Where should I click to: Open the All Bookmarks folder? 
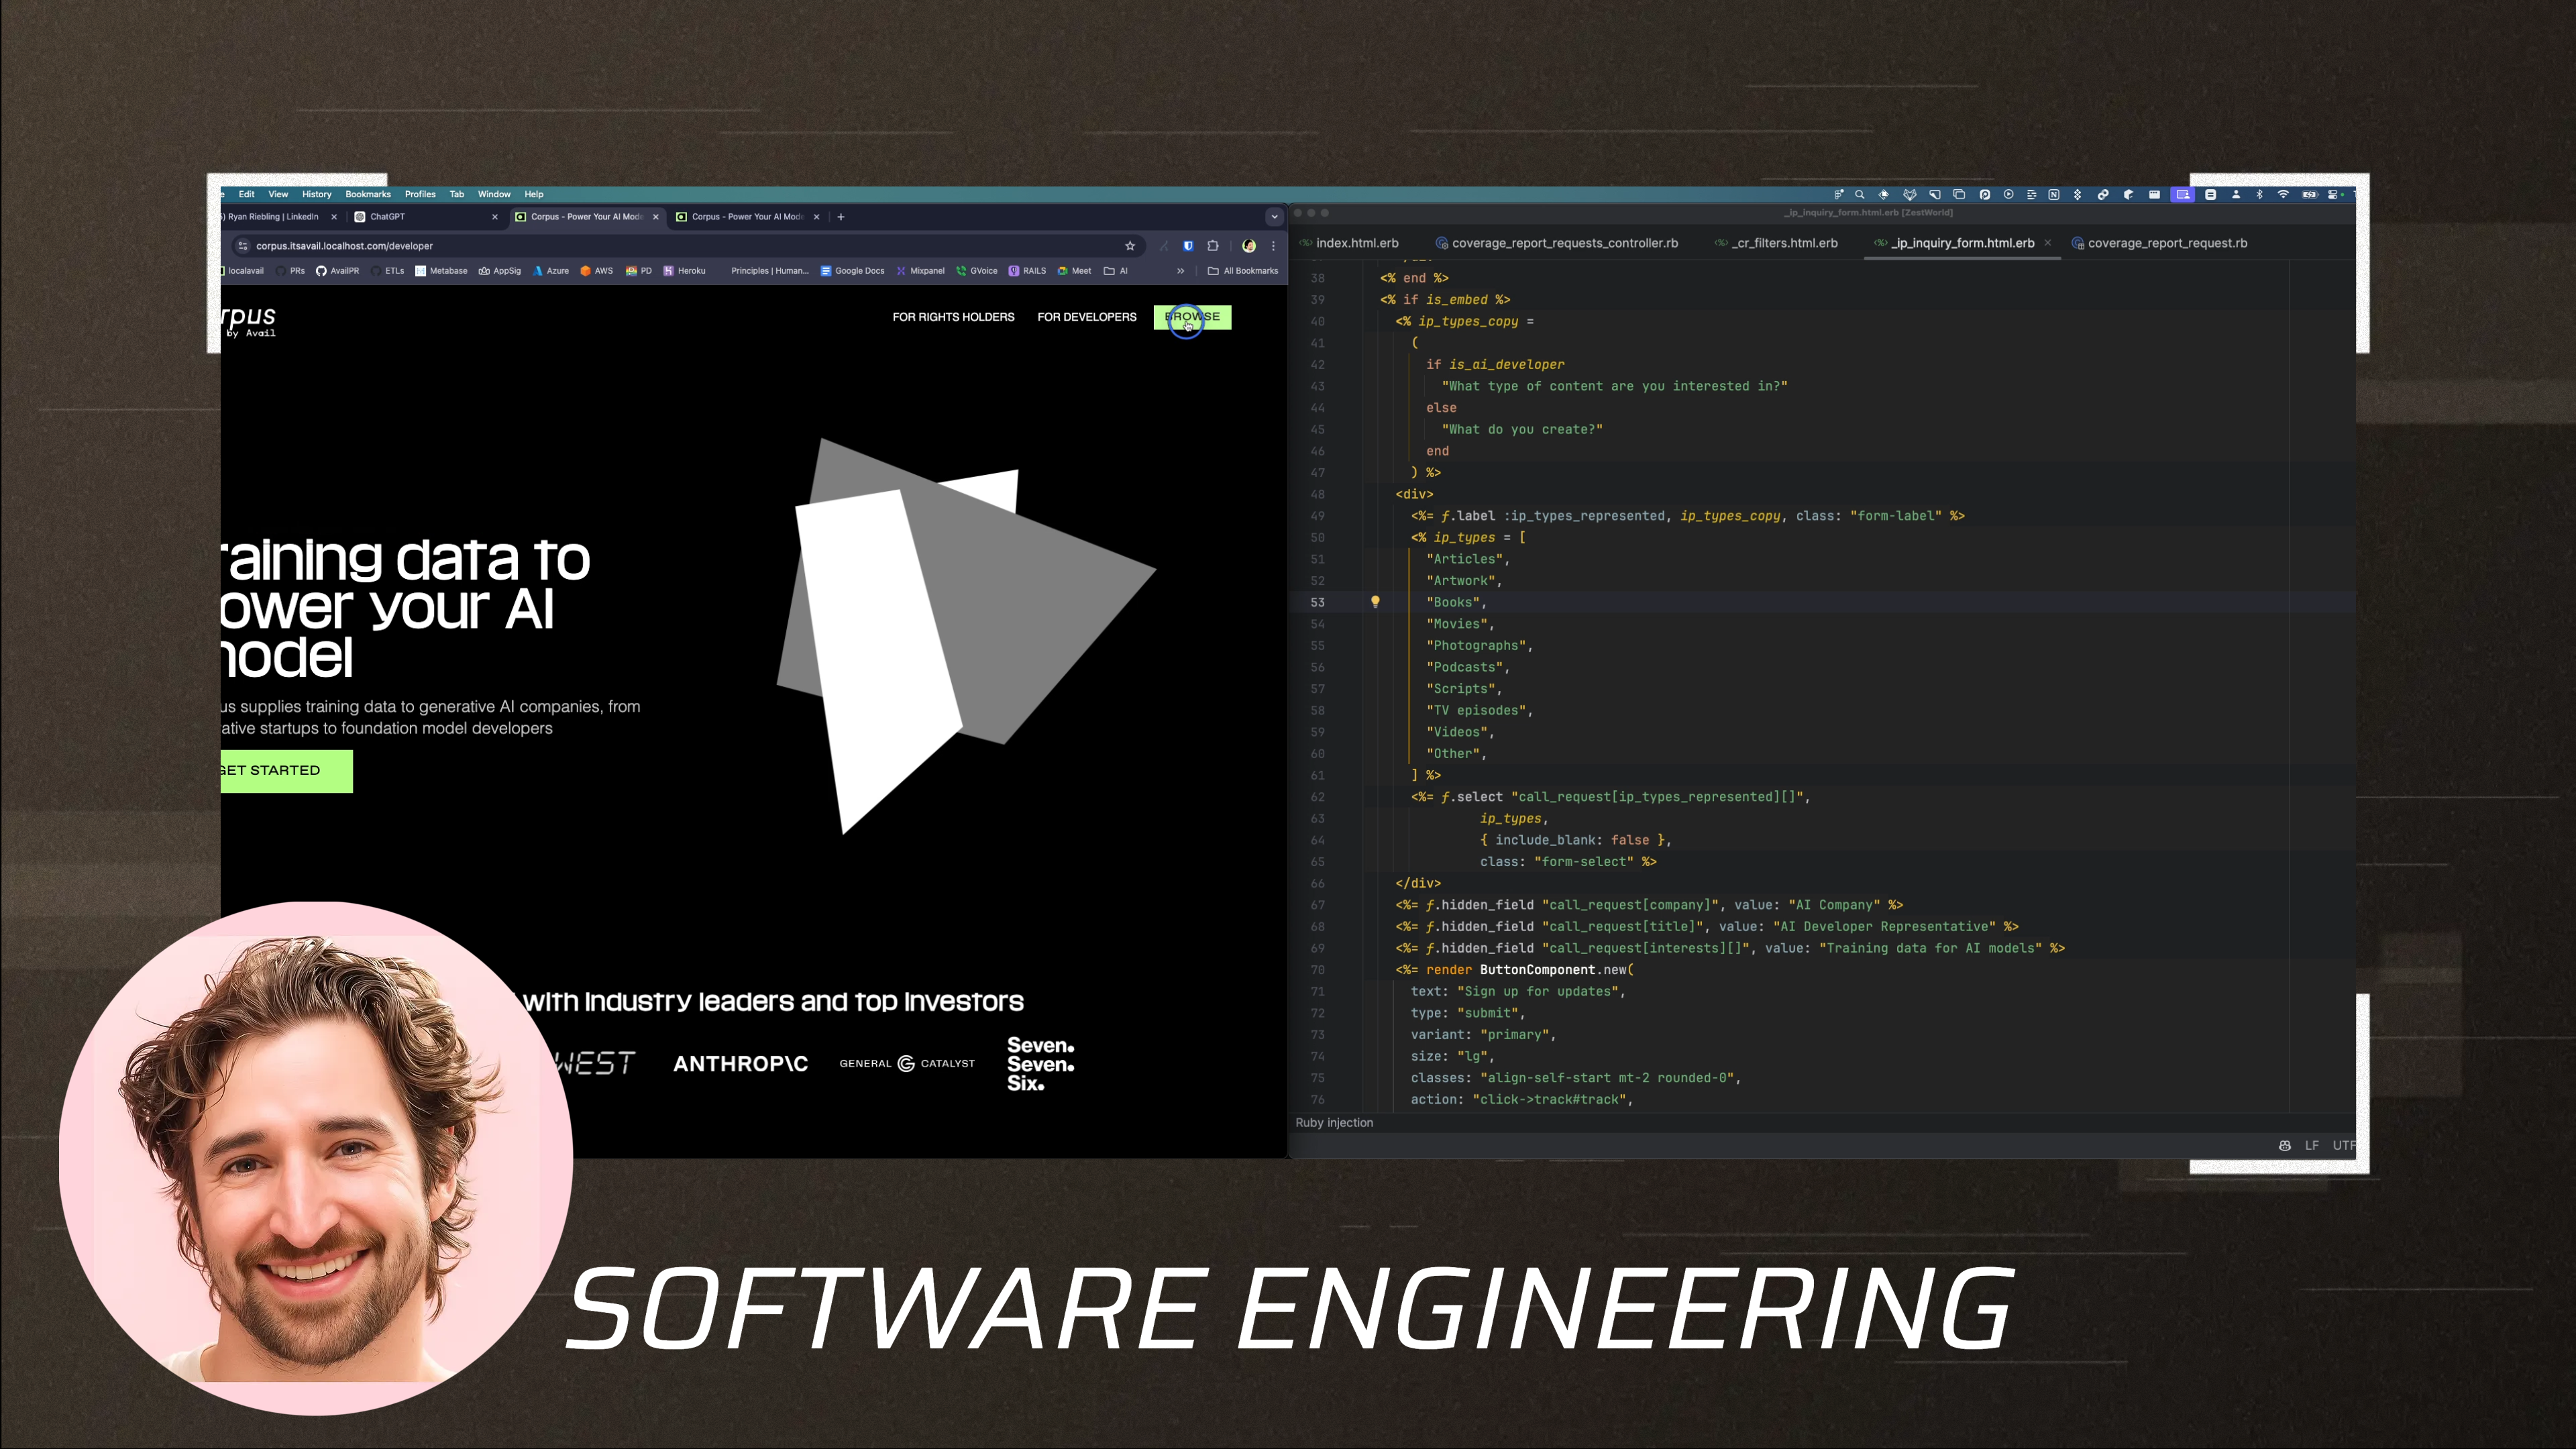(x=1243, y=271)
